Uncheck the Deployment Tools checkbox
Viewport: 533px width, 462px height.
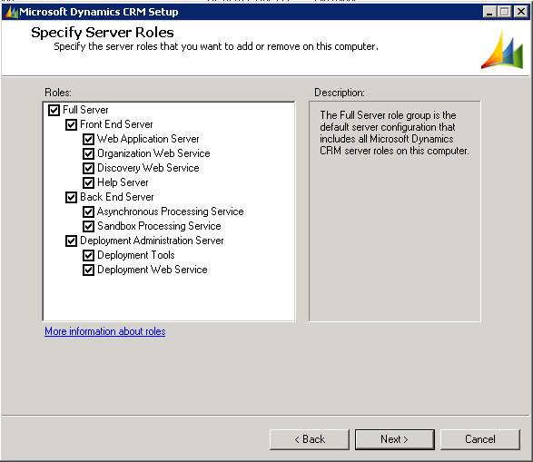[x=88, y=255]
